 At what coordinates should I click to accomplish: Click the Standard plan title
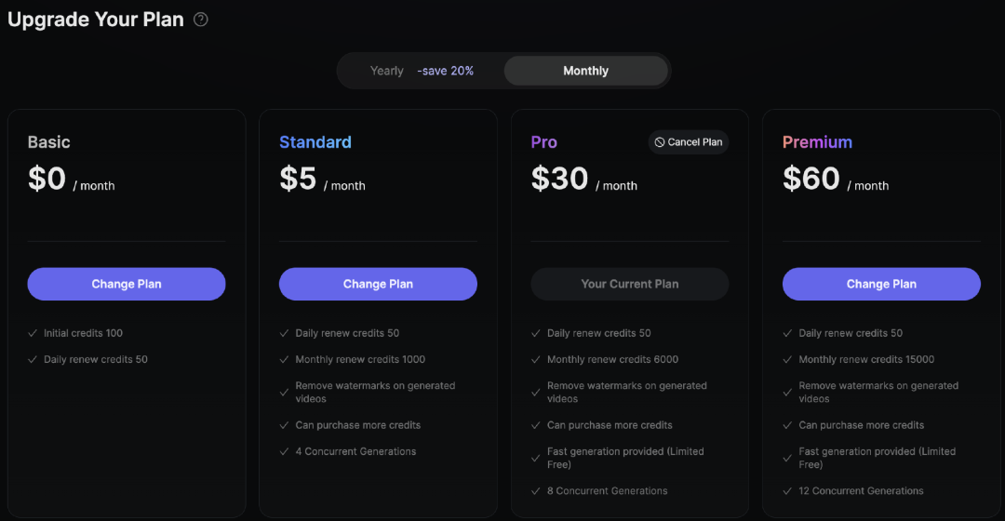click(315, 141)
